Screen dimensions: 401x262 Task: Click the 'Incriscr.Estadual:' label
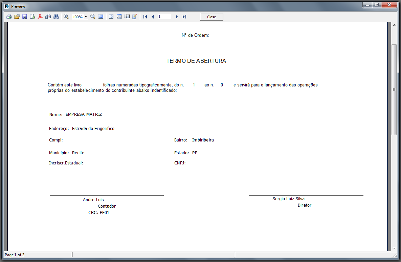[66, 163]
